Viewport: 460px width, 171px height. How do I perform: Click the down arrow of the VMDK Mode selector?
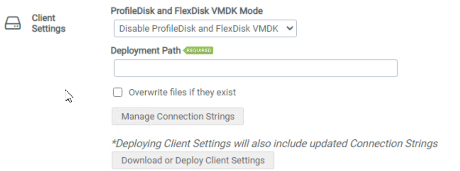click(x=290, y=28)
